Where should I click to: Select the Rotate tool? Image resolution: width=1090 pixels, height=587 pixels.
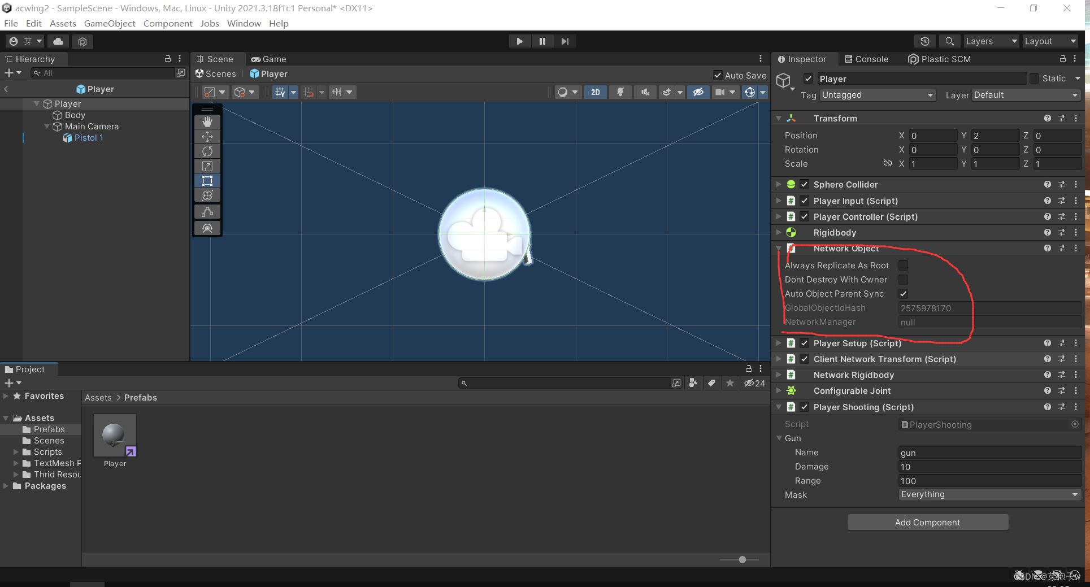click(x=207, y=151)
